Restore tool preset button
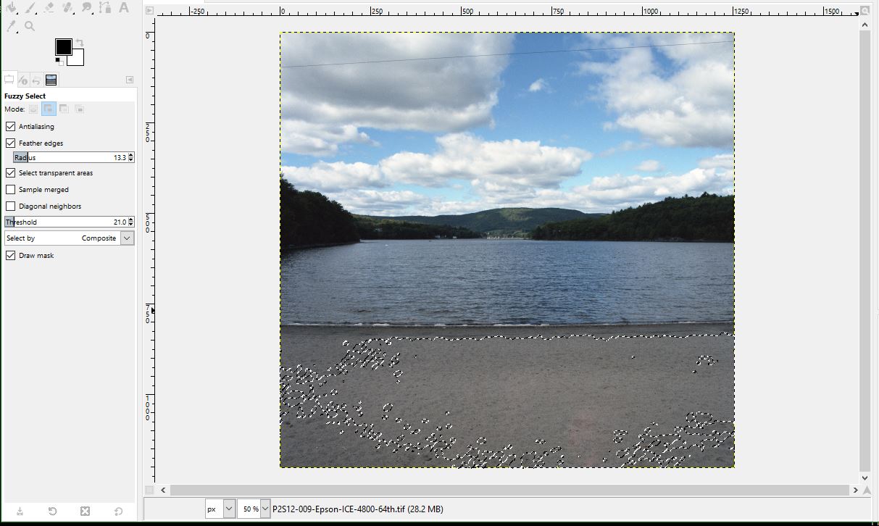 click(x=53, y=511)
